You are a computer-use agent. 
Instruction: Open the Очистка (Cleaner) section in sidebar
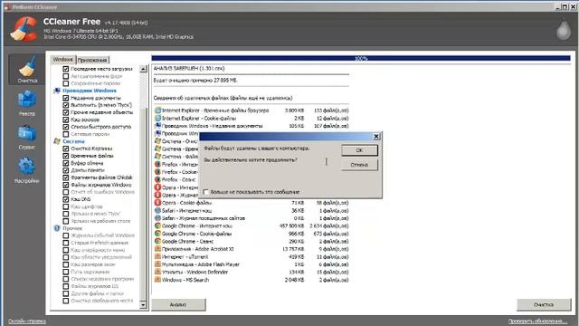[x=27, y=70]
